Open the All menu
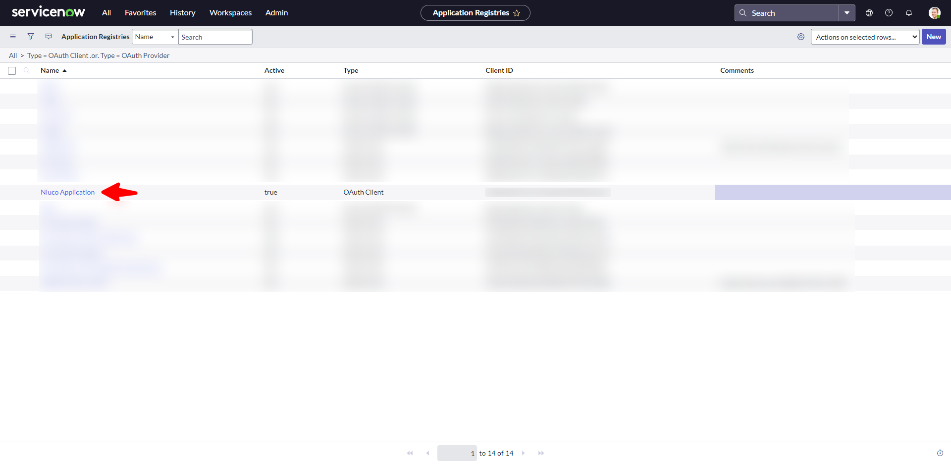 point(106,13)
